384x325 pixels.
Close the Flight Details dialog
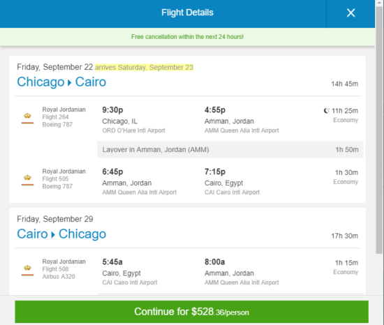click(x=350, y=13)
